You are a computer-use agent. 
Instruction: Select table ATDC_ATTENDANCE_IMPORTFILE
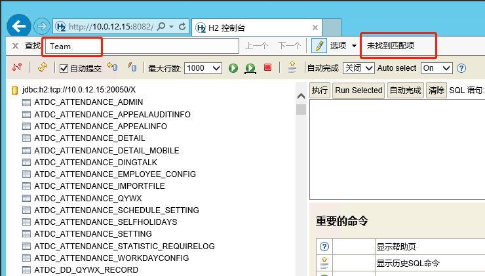pos(100,186)
